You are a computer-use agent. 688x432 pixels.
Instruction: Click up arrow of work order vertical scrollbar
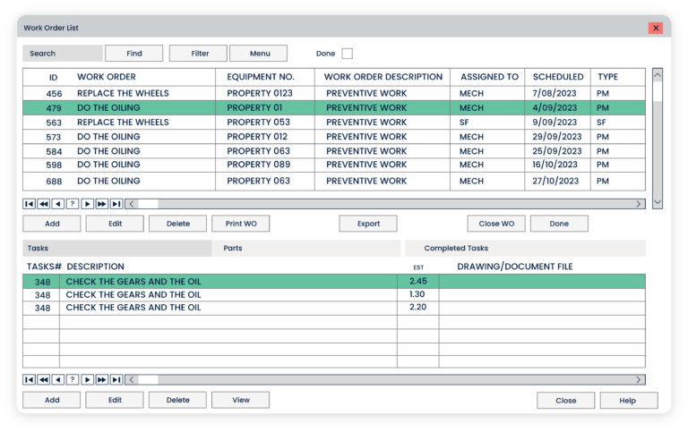[x=658, y=75]
